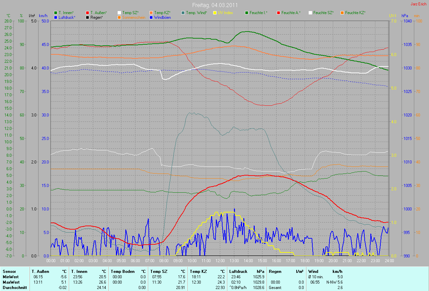429x291 pixels.
Task: Select the blue Luftdruck* legend swatch
Action: tap(56, 17)
